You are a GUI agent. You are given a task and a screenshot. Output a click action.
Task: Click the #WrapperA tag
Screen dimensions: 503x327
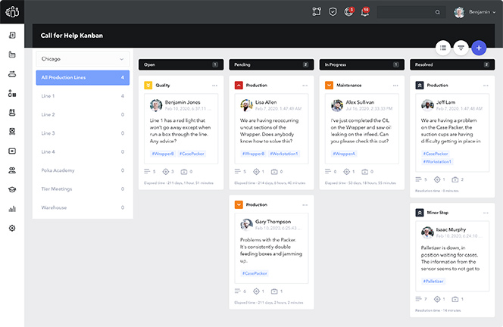pos(344,154)
